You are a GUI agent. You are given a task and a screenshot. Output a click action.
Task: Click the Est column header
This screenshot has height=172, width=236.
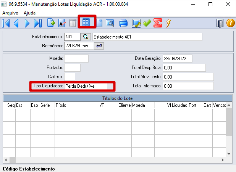[23, 105]
